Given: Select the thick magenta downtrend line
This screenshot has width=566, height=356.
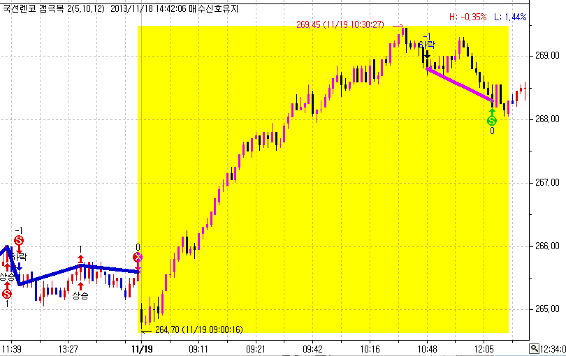Looking at the screenshot, I should (x=460, y=84).
